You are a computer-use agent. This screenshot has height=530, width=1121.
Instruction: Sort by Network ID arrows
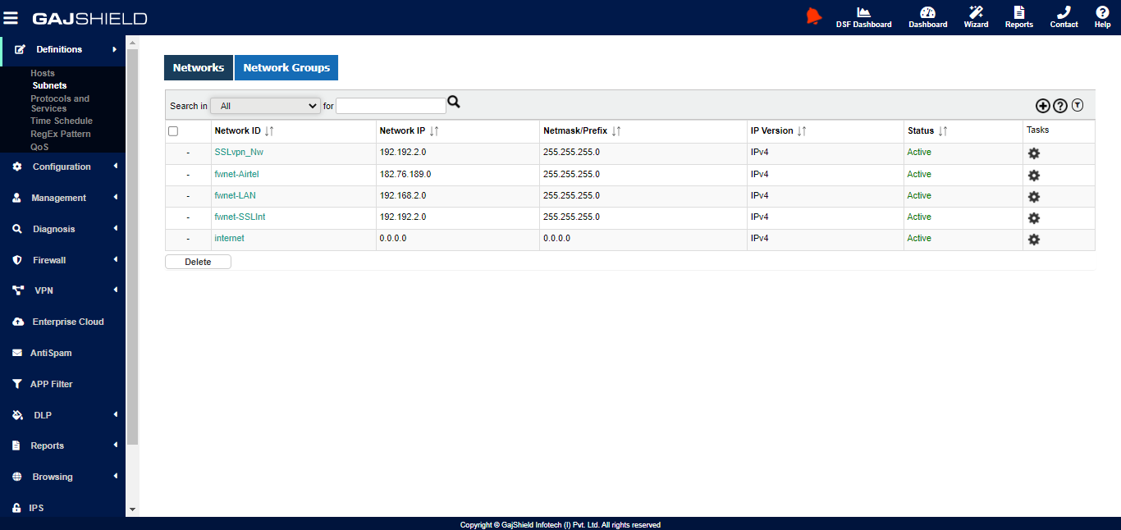(269, 131)
